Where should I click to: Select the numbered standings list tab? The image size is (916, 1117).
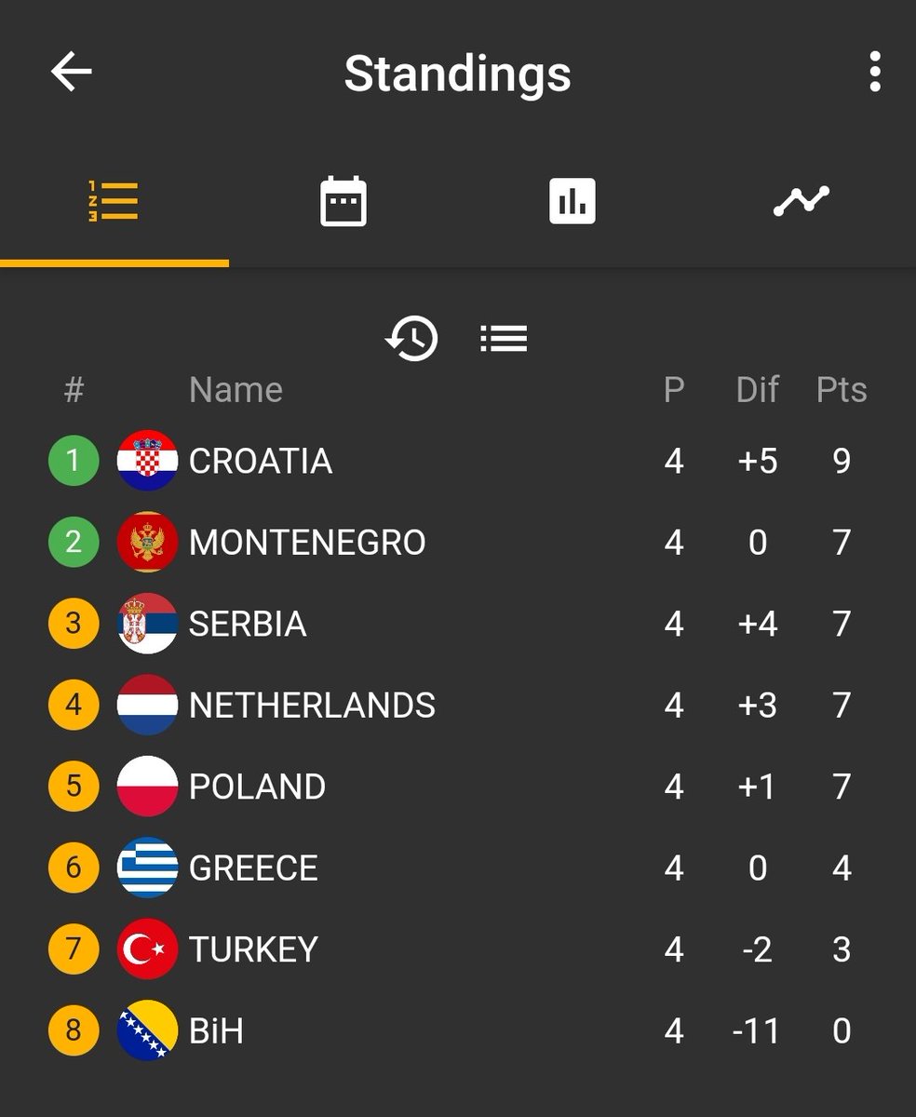[114, 201]
